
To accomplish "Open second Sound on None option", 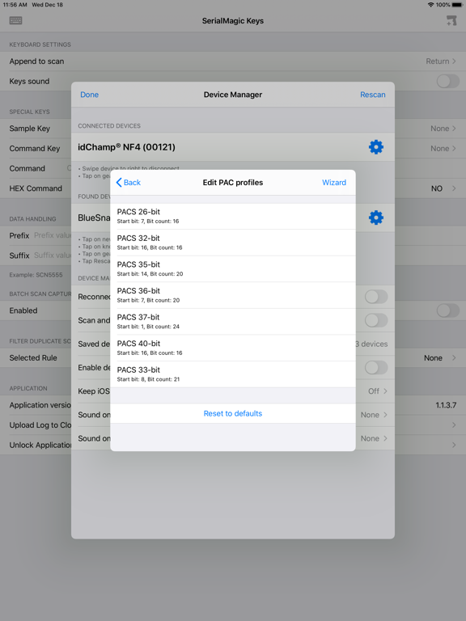I will pyautogui.click(x=374, y=438).
